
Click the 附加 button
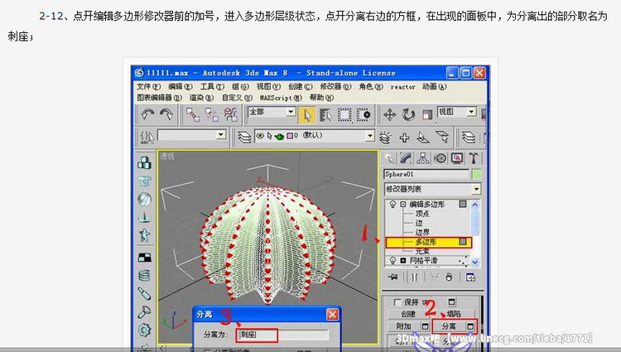[404, 326]
